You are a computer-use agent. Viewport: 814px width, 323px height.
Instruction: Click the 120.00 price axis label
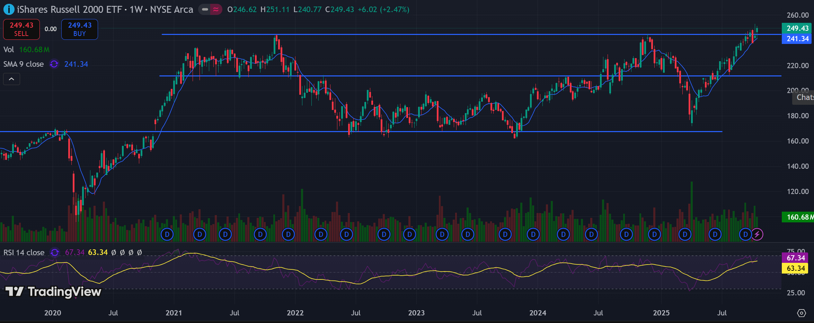coord(798,192)
